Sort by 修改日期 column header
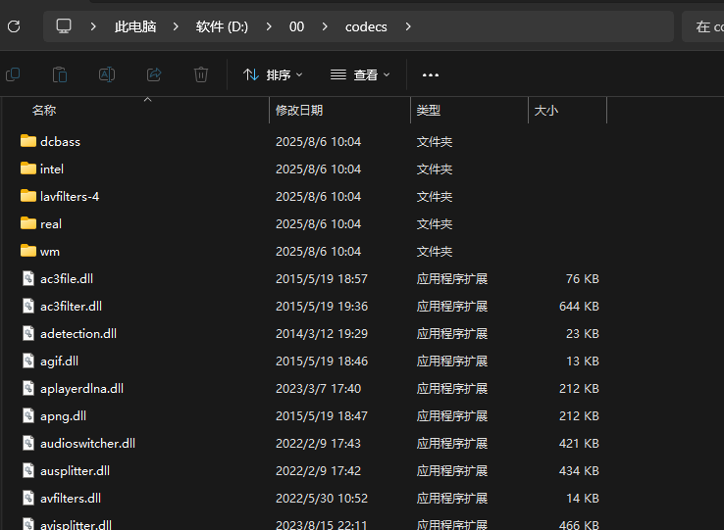 [299, 111]
